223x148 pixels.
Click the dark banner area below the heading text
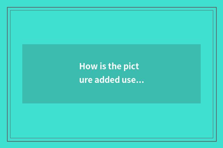(111, 94)
